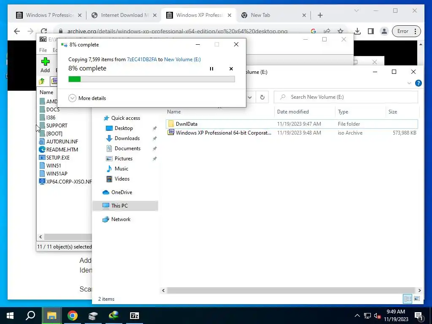Viewport: 432px width, 324px height.
Task: Sort Explorer by Size column
Action: [x=393, y=111]
